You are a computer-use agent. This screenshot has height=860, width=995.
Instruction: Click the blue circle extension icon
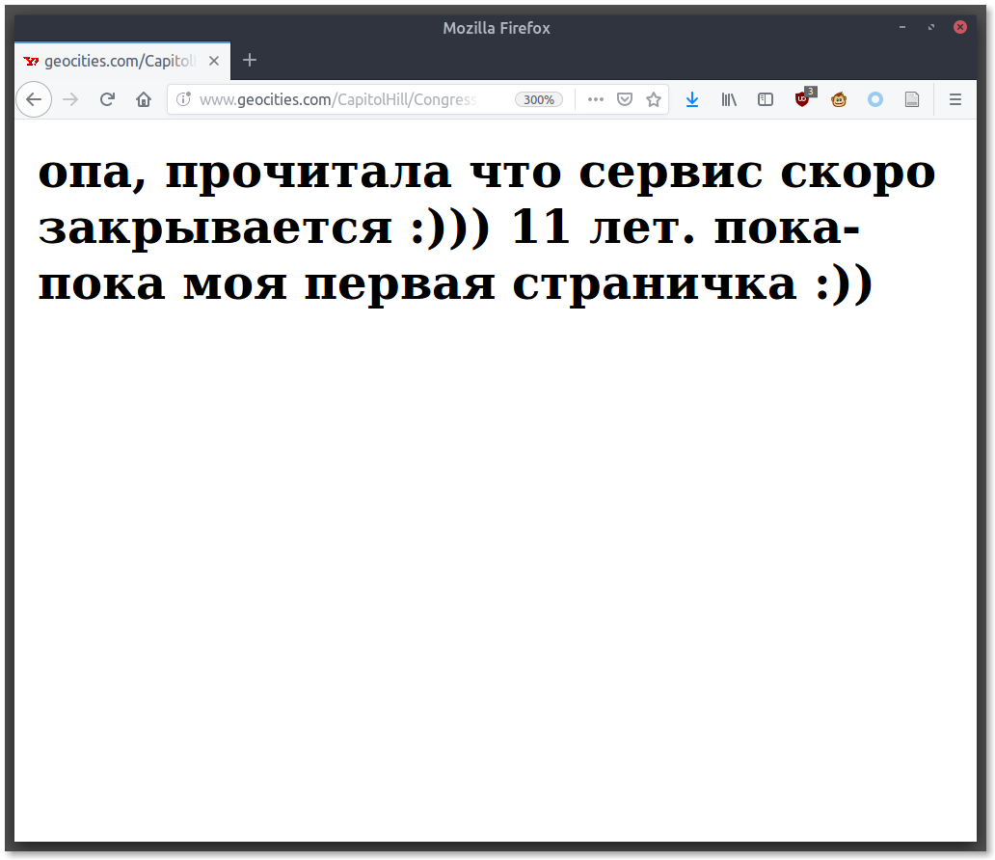(875, 99)
